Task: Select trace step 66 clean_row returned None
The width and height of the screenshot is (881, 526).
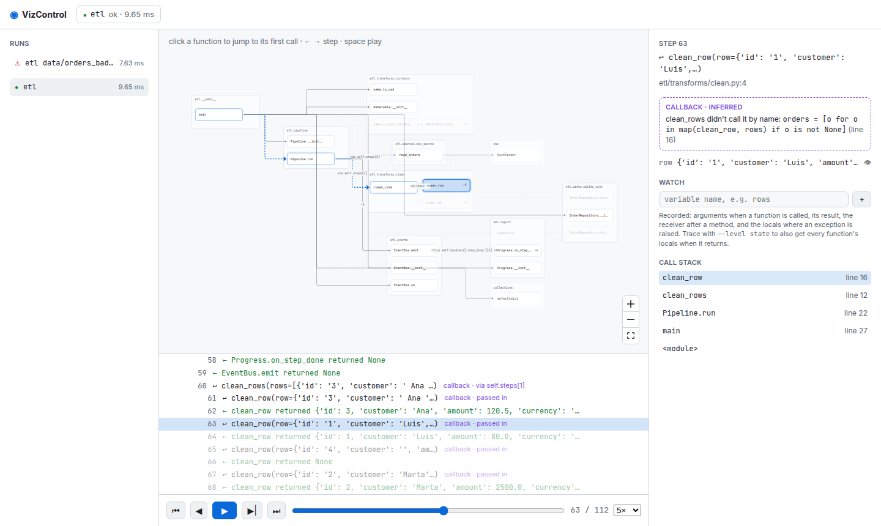Action: [x=404, y=462]
